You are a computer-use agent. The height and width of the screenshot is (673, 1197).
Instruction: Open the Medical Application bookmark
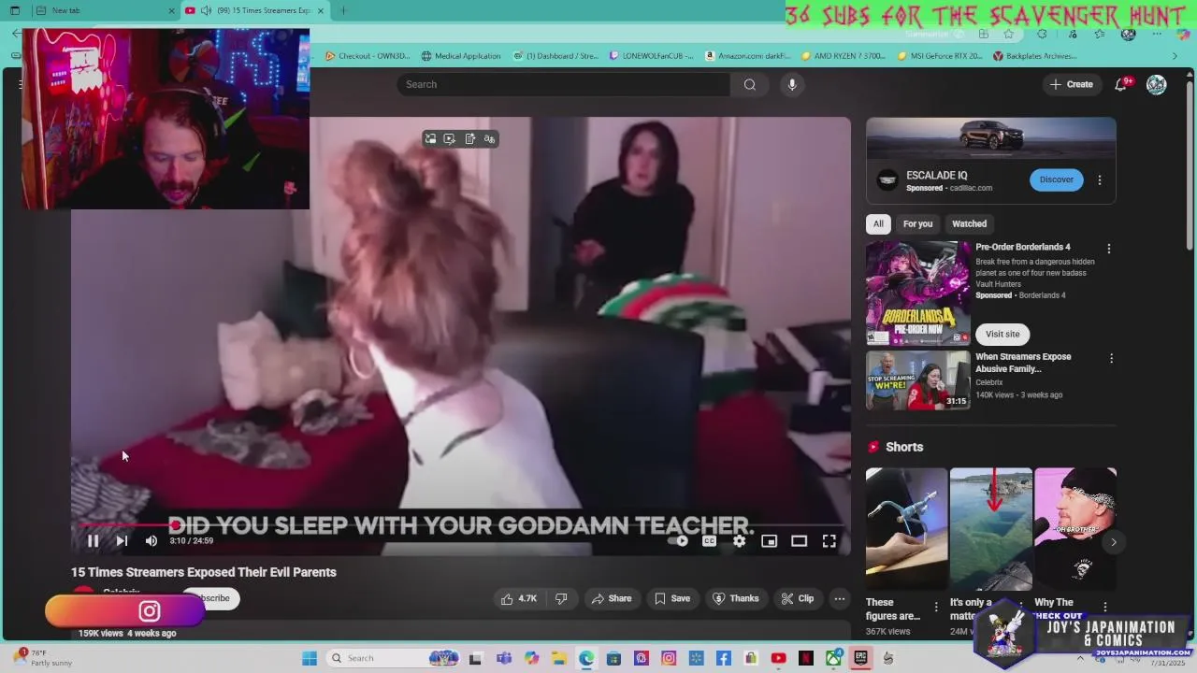pos(460,56)
